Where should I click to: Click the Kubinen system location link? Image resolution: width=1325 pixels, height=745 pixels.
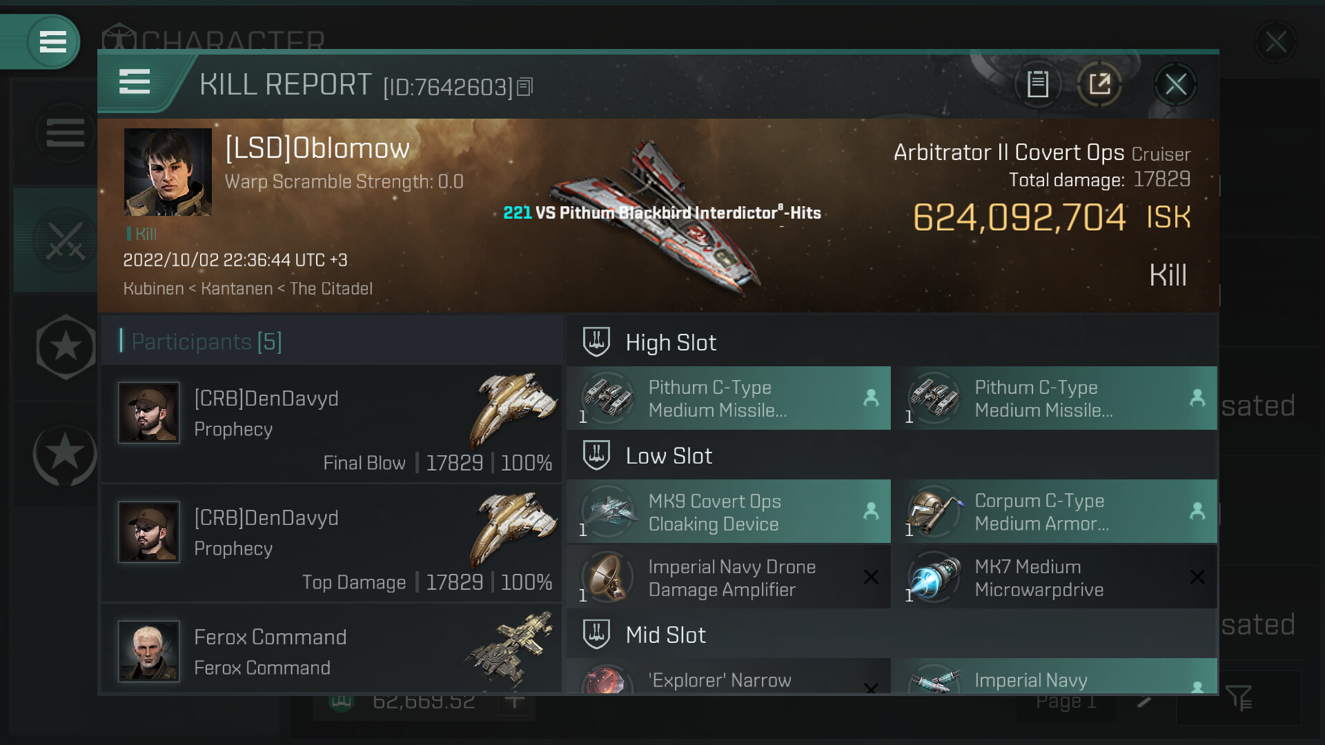click(x=153, y=288)
